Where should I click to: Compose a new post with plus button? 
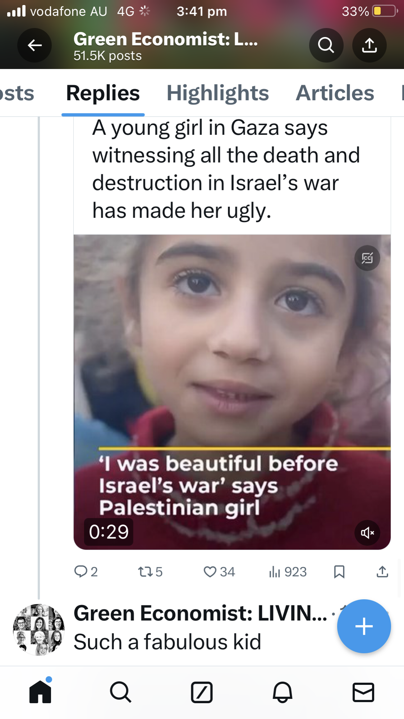coord(364,626)
